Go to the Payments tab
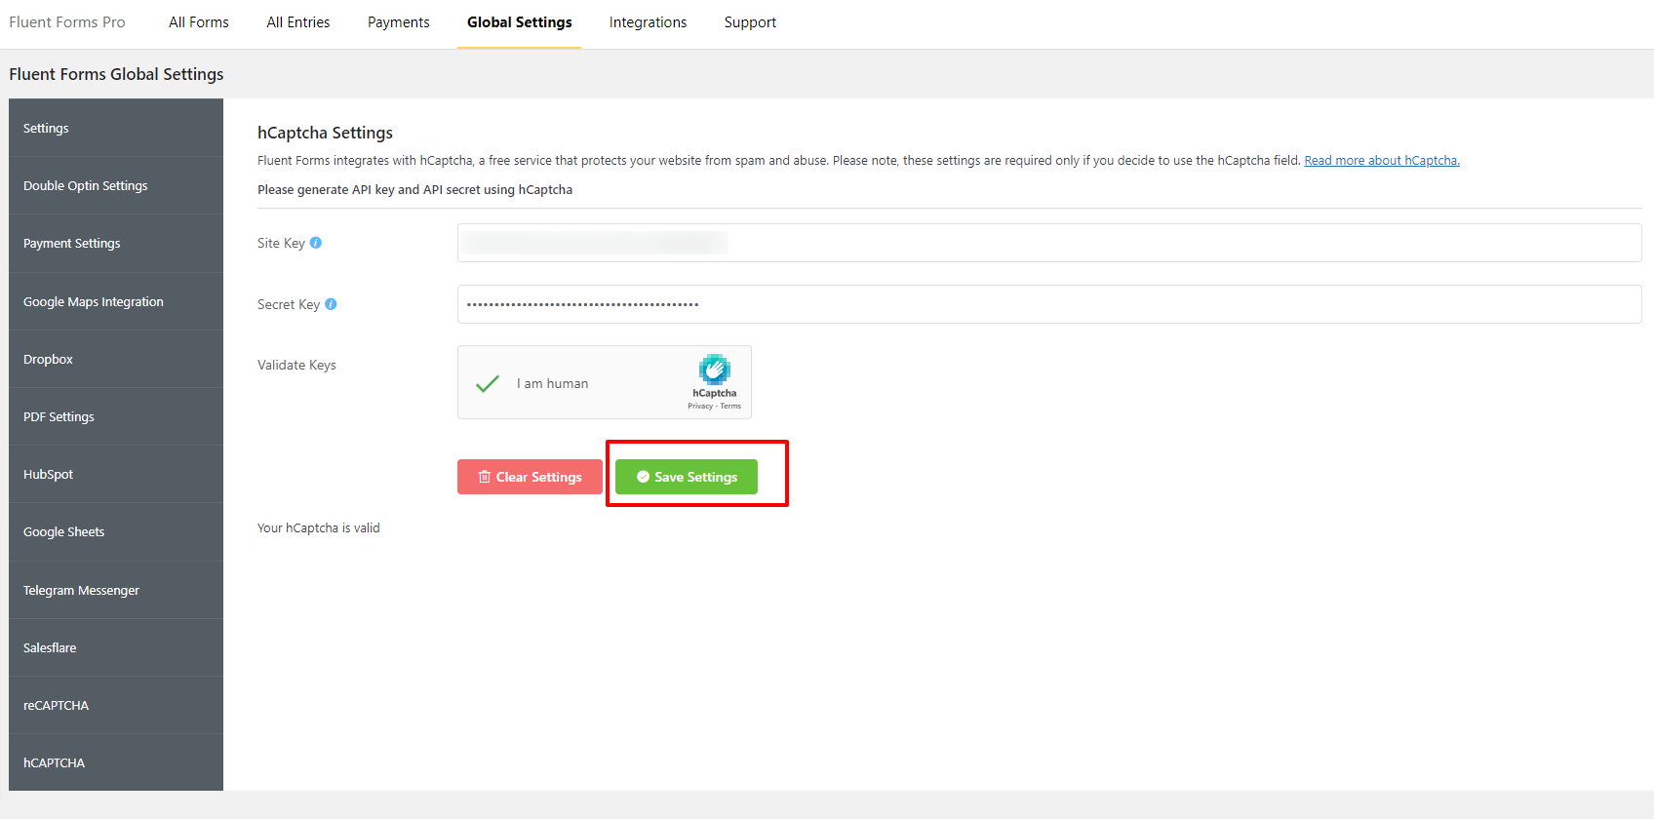The image size is (1654, 819). coord(399,22)
